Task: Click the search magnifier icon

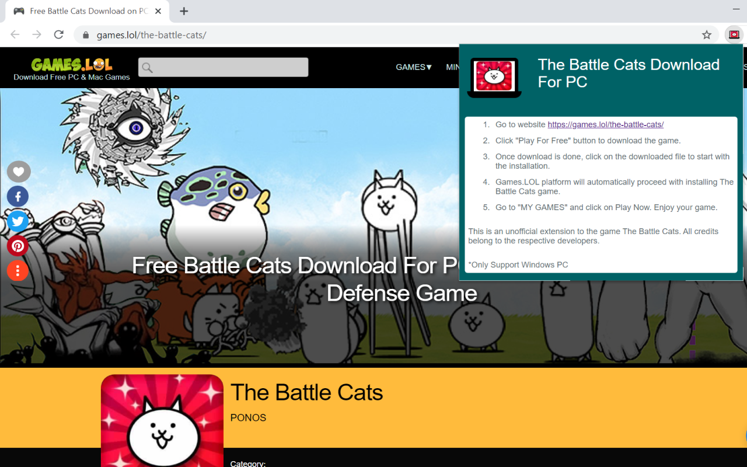Action: point(148,68)
